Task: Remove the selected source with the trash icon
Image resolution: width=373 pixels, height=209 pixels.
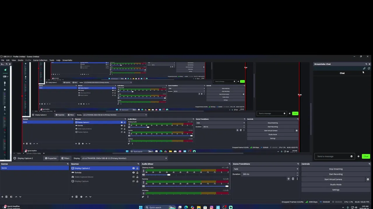Action: click(x=77, y=197)
